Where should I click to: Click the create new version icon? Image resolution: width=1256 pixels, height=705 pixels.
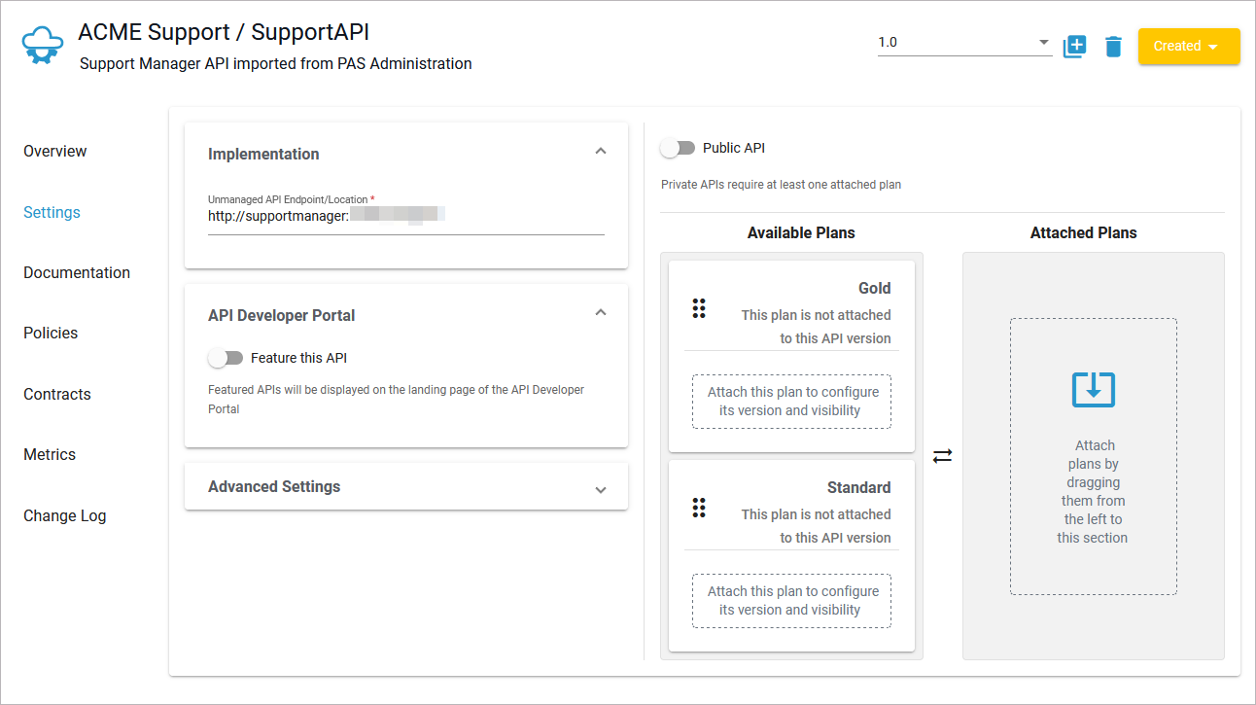click(1074, 46)
